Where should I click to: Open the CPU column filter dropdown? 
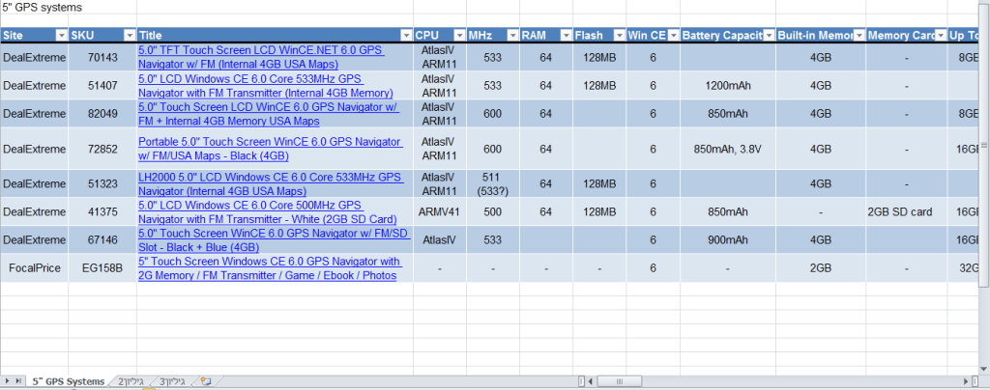(459, 36)
